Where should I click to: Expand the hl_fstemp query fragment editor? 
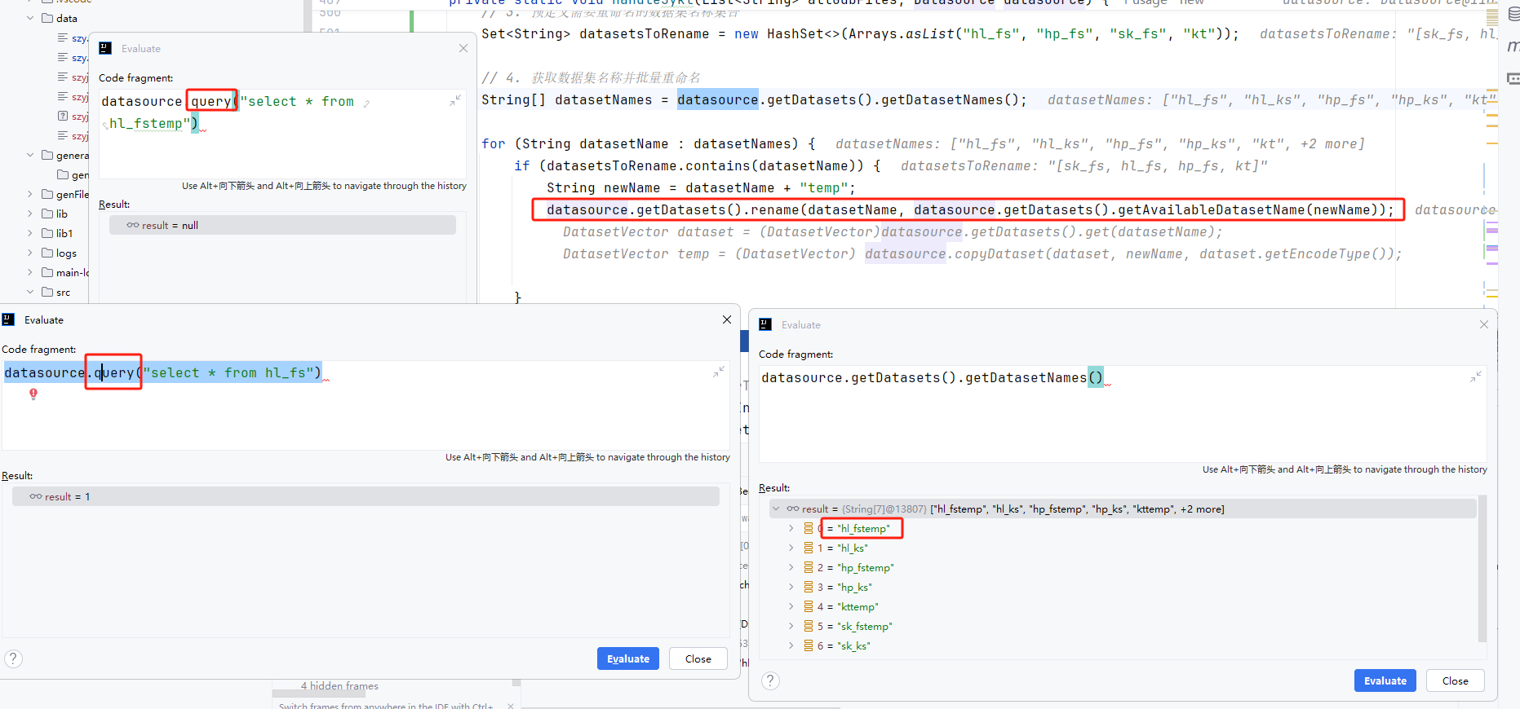coord(454,100)
